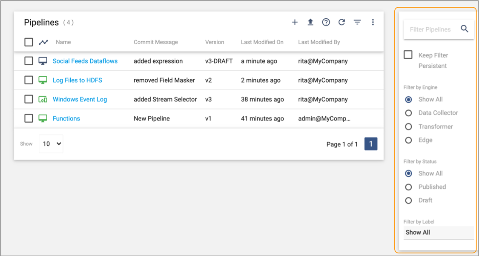479x256 pixels.
Task: Open the Social Feeds Dataflows pipeline
Action: pos(85,61)
